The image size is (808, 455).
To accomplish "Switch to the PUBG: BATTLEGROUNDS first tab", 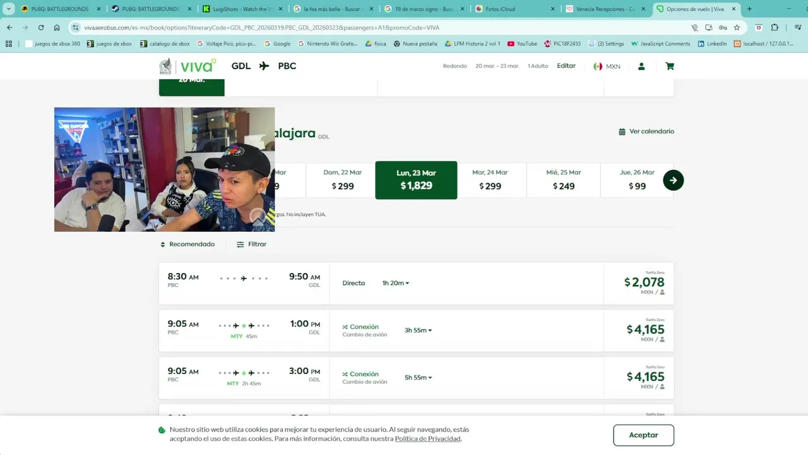I will [x=60, y=9].
